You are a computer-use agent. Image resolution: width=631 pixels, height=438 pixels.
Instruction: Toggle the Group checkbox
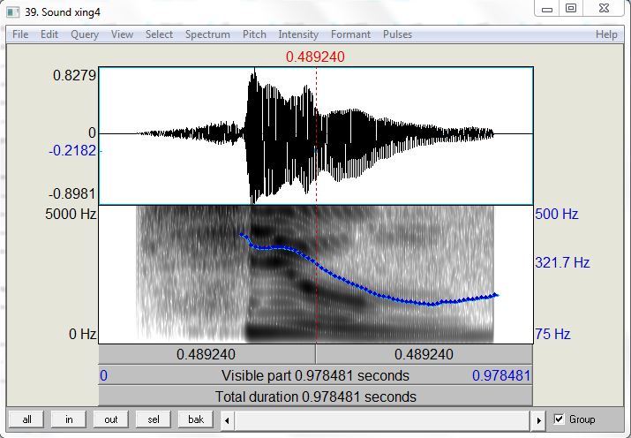[559, 419]
